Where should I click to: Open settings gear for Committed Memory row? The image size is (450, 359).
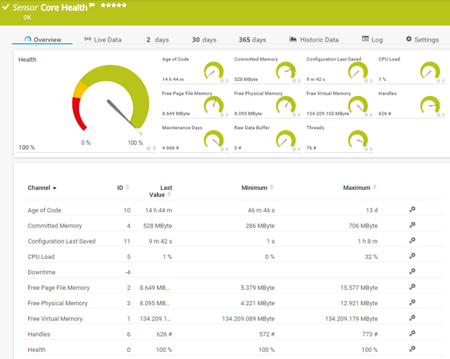click(x=412, y=225)
